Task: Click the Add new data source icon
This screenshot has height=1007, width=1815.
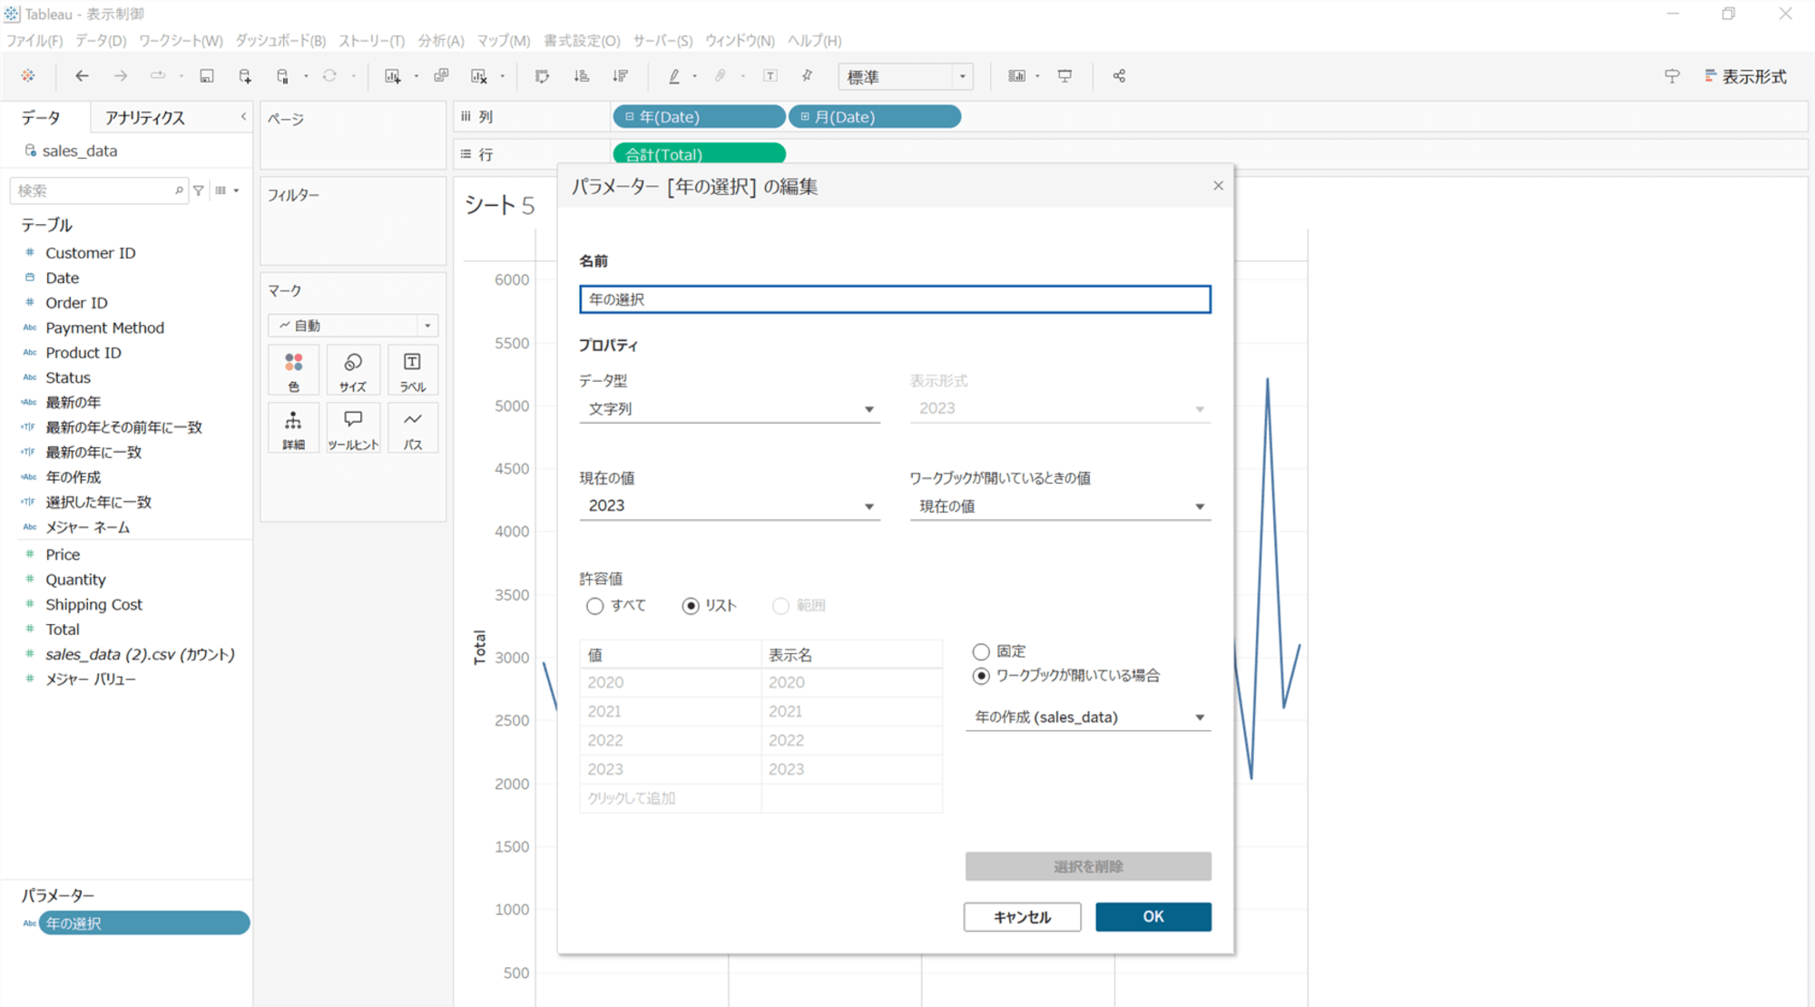Action: [245, 76]
